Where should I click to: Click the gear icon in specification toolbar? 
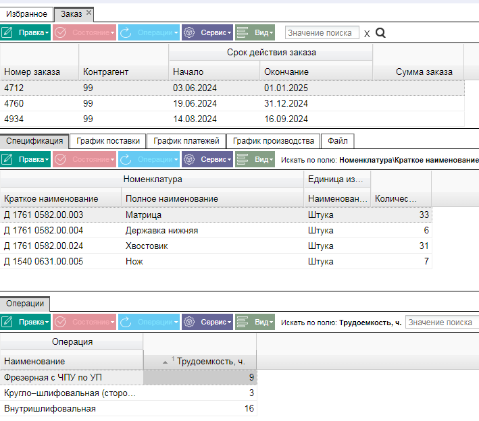pyautogui.click(x=189, y=159)
